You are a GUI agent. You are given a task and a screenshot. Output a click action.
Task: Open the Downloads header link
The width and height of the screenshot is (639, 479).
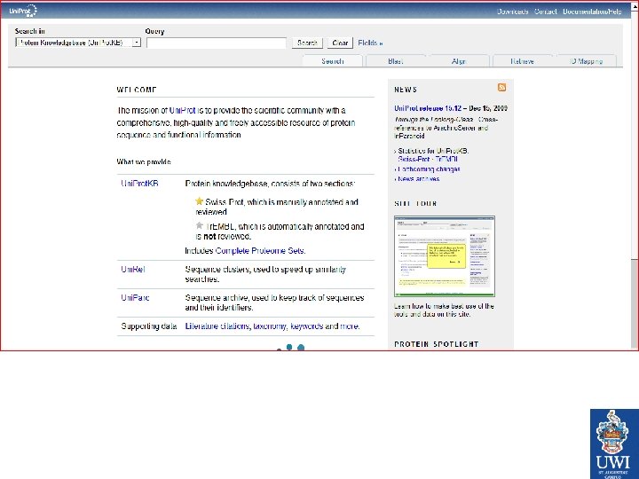click(512, 12)
